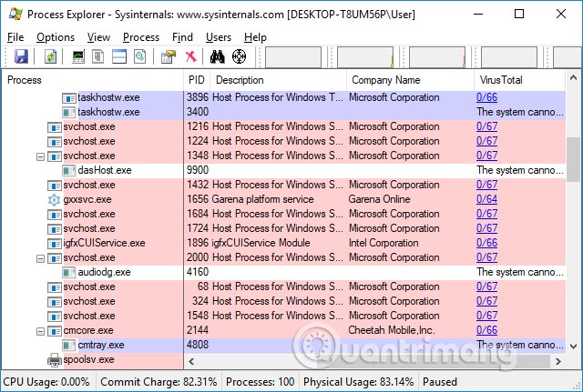Image resolution: width=583 pixels, height=392 pixels.
Task: Open the Options menu
Action: point(56,37)
